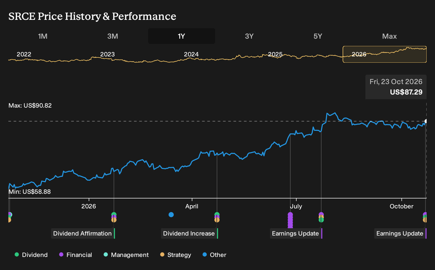The image size is (435, 270).
Task: Switch to the 3M time range
Action: pyautogui.click(x=113, y=36)
